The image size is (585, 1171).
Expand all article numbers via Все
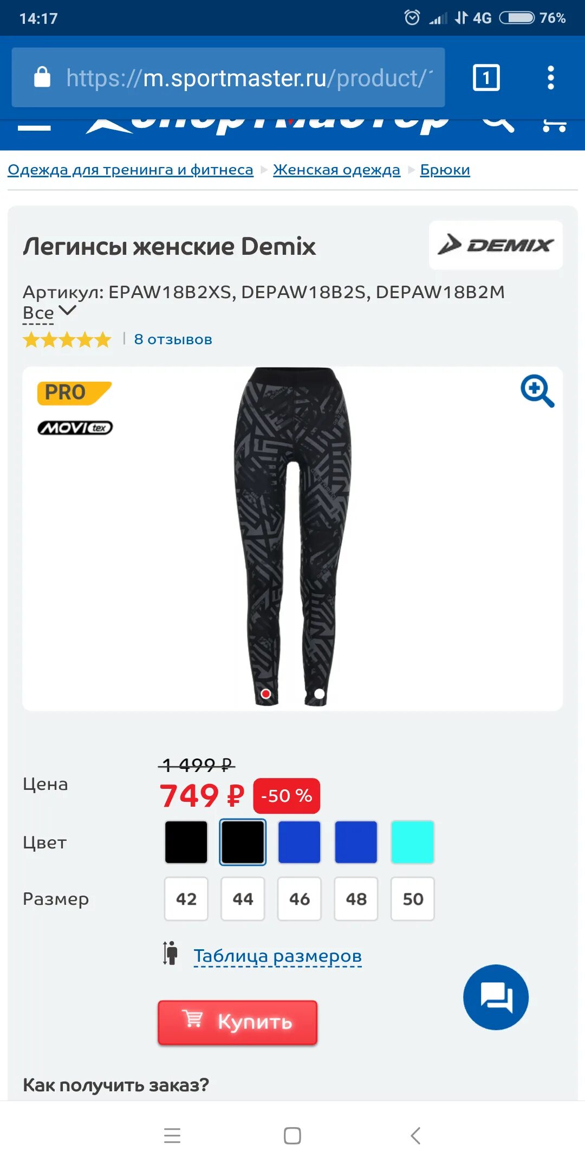(x=38, y=313)
